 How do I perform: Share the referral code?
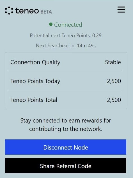pos(66,166)
